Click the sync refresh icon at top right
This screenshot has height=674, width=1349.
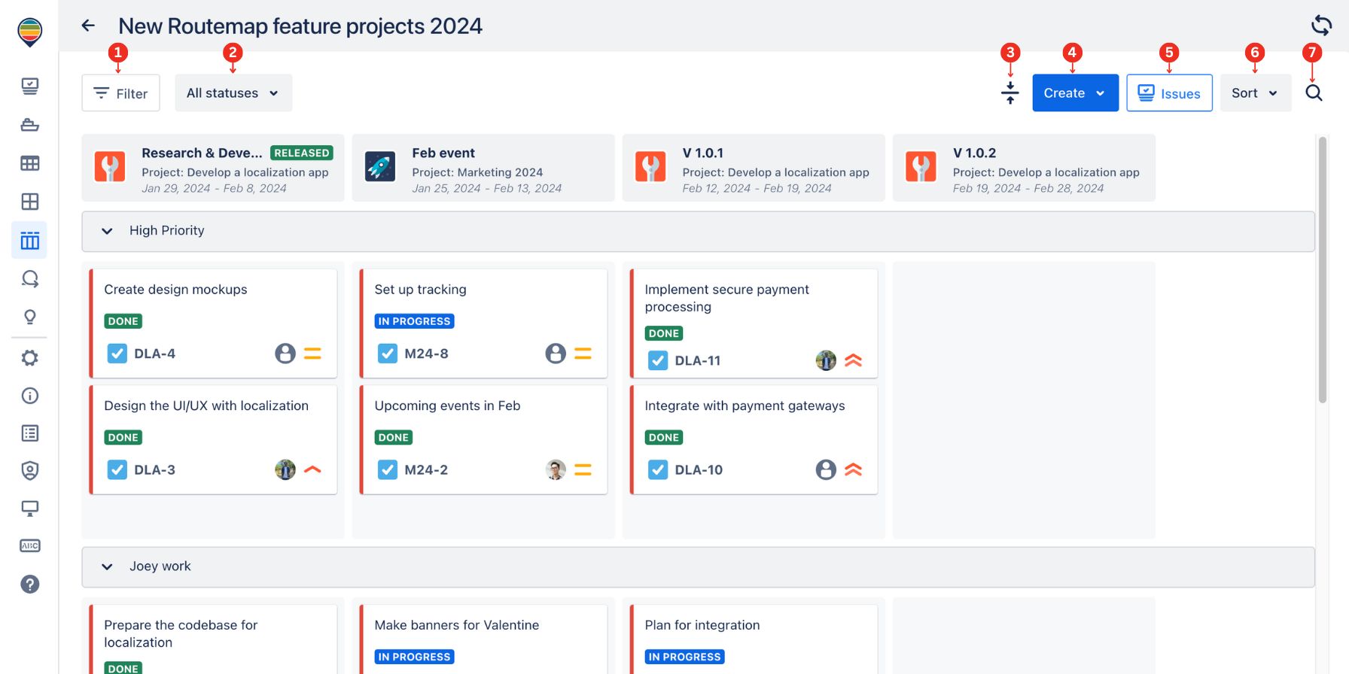tap(1321, 26)
